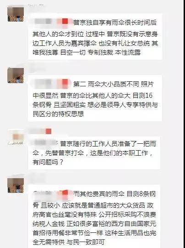The height and width of the screenshot is (248, 185).
Task: Tap red icon before 第二 雨伞大小 text
Action: coord(65,82)
